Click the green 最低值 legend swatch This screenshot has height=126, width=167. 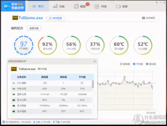click(x=147, y=64)
